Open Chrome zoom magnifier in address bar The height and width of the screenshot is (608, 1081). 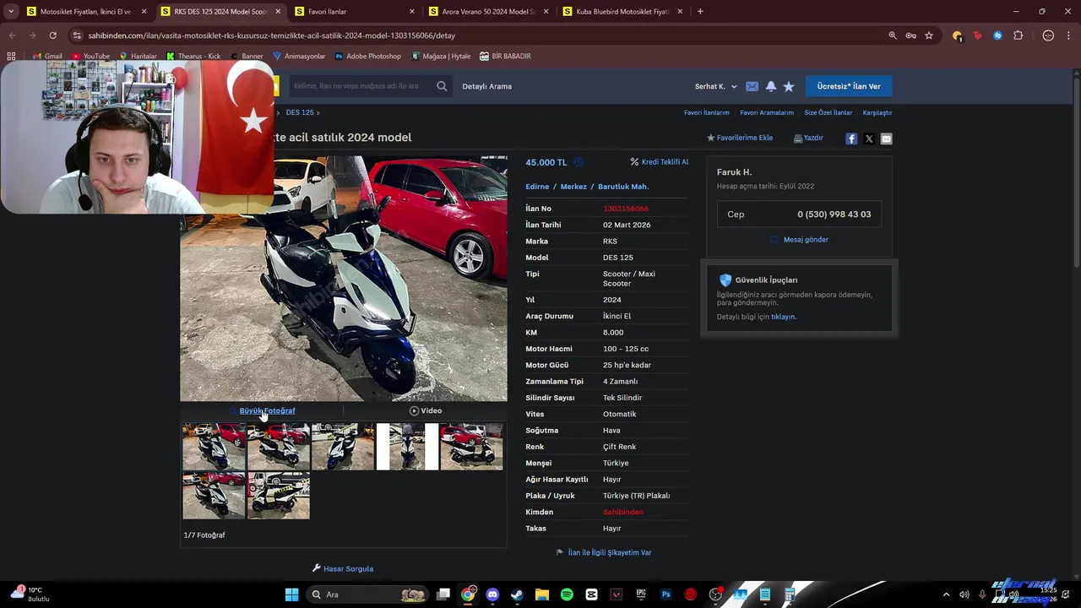893,35
